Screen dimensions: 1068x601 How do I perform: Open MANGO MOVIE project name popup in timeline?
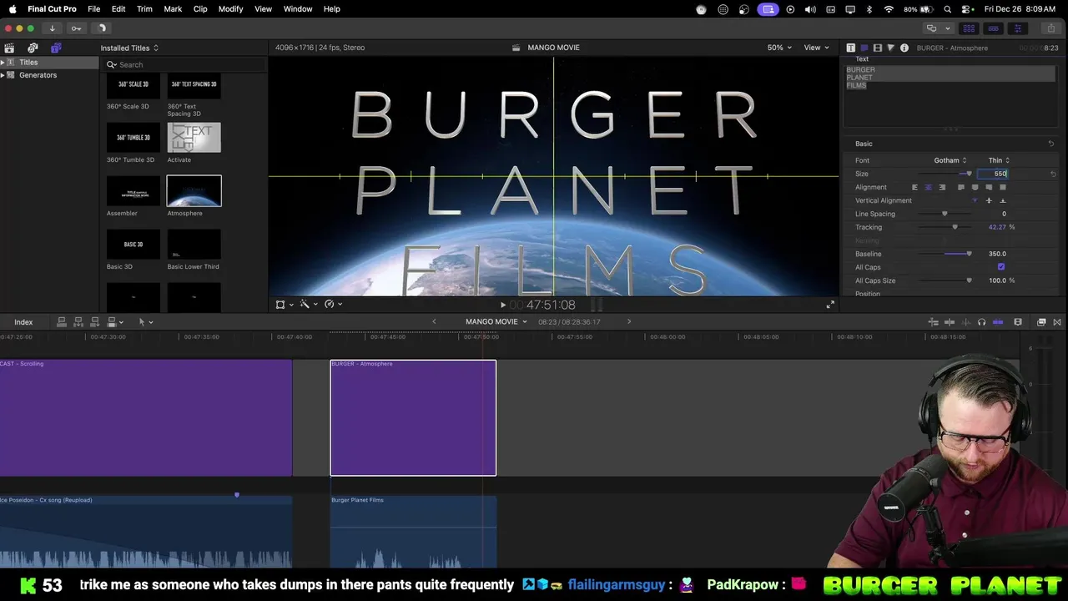pyautogui.click(x=496, y=321)
